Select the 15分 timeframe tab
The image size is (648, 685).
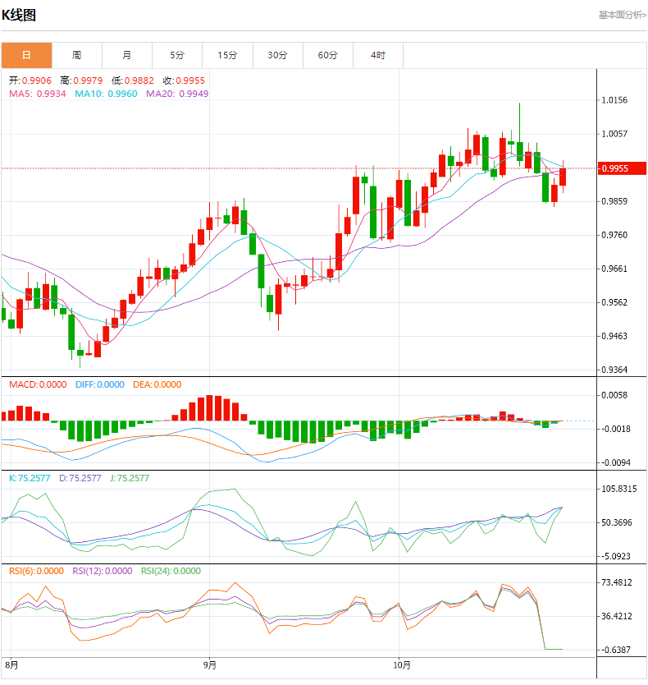pos(227,55)
